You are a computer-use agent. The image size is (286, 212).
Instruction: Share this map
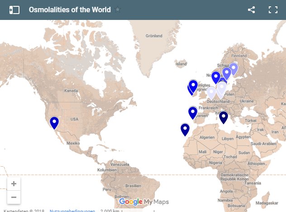click(251, 10)
